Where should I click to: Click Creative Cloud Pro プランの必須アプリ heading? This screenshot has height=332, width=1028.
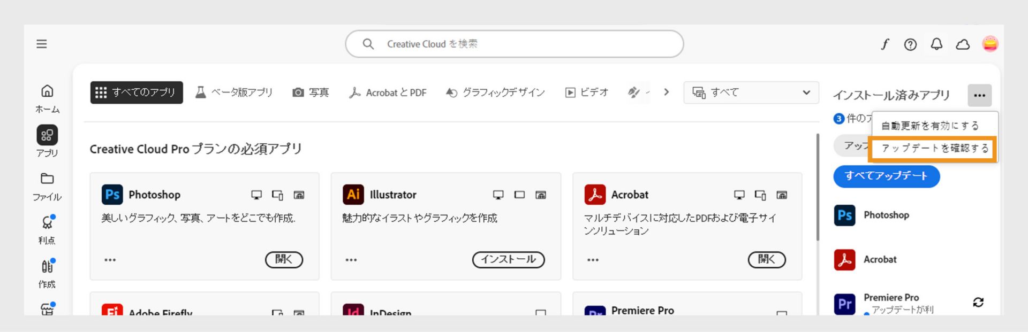point(196,149)
